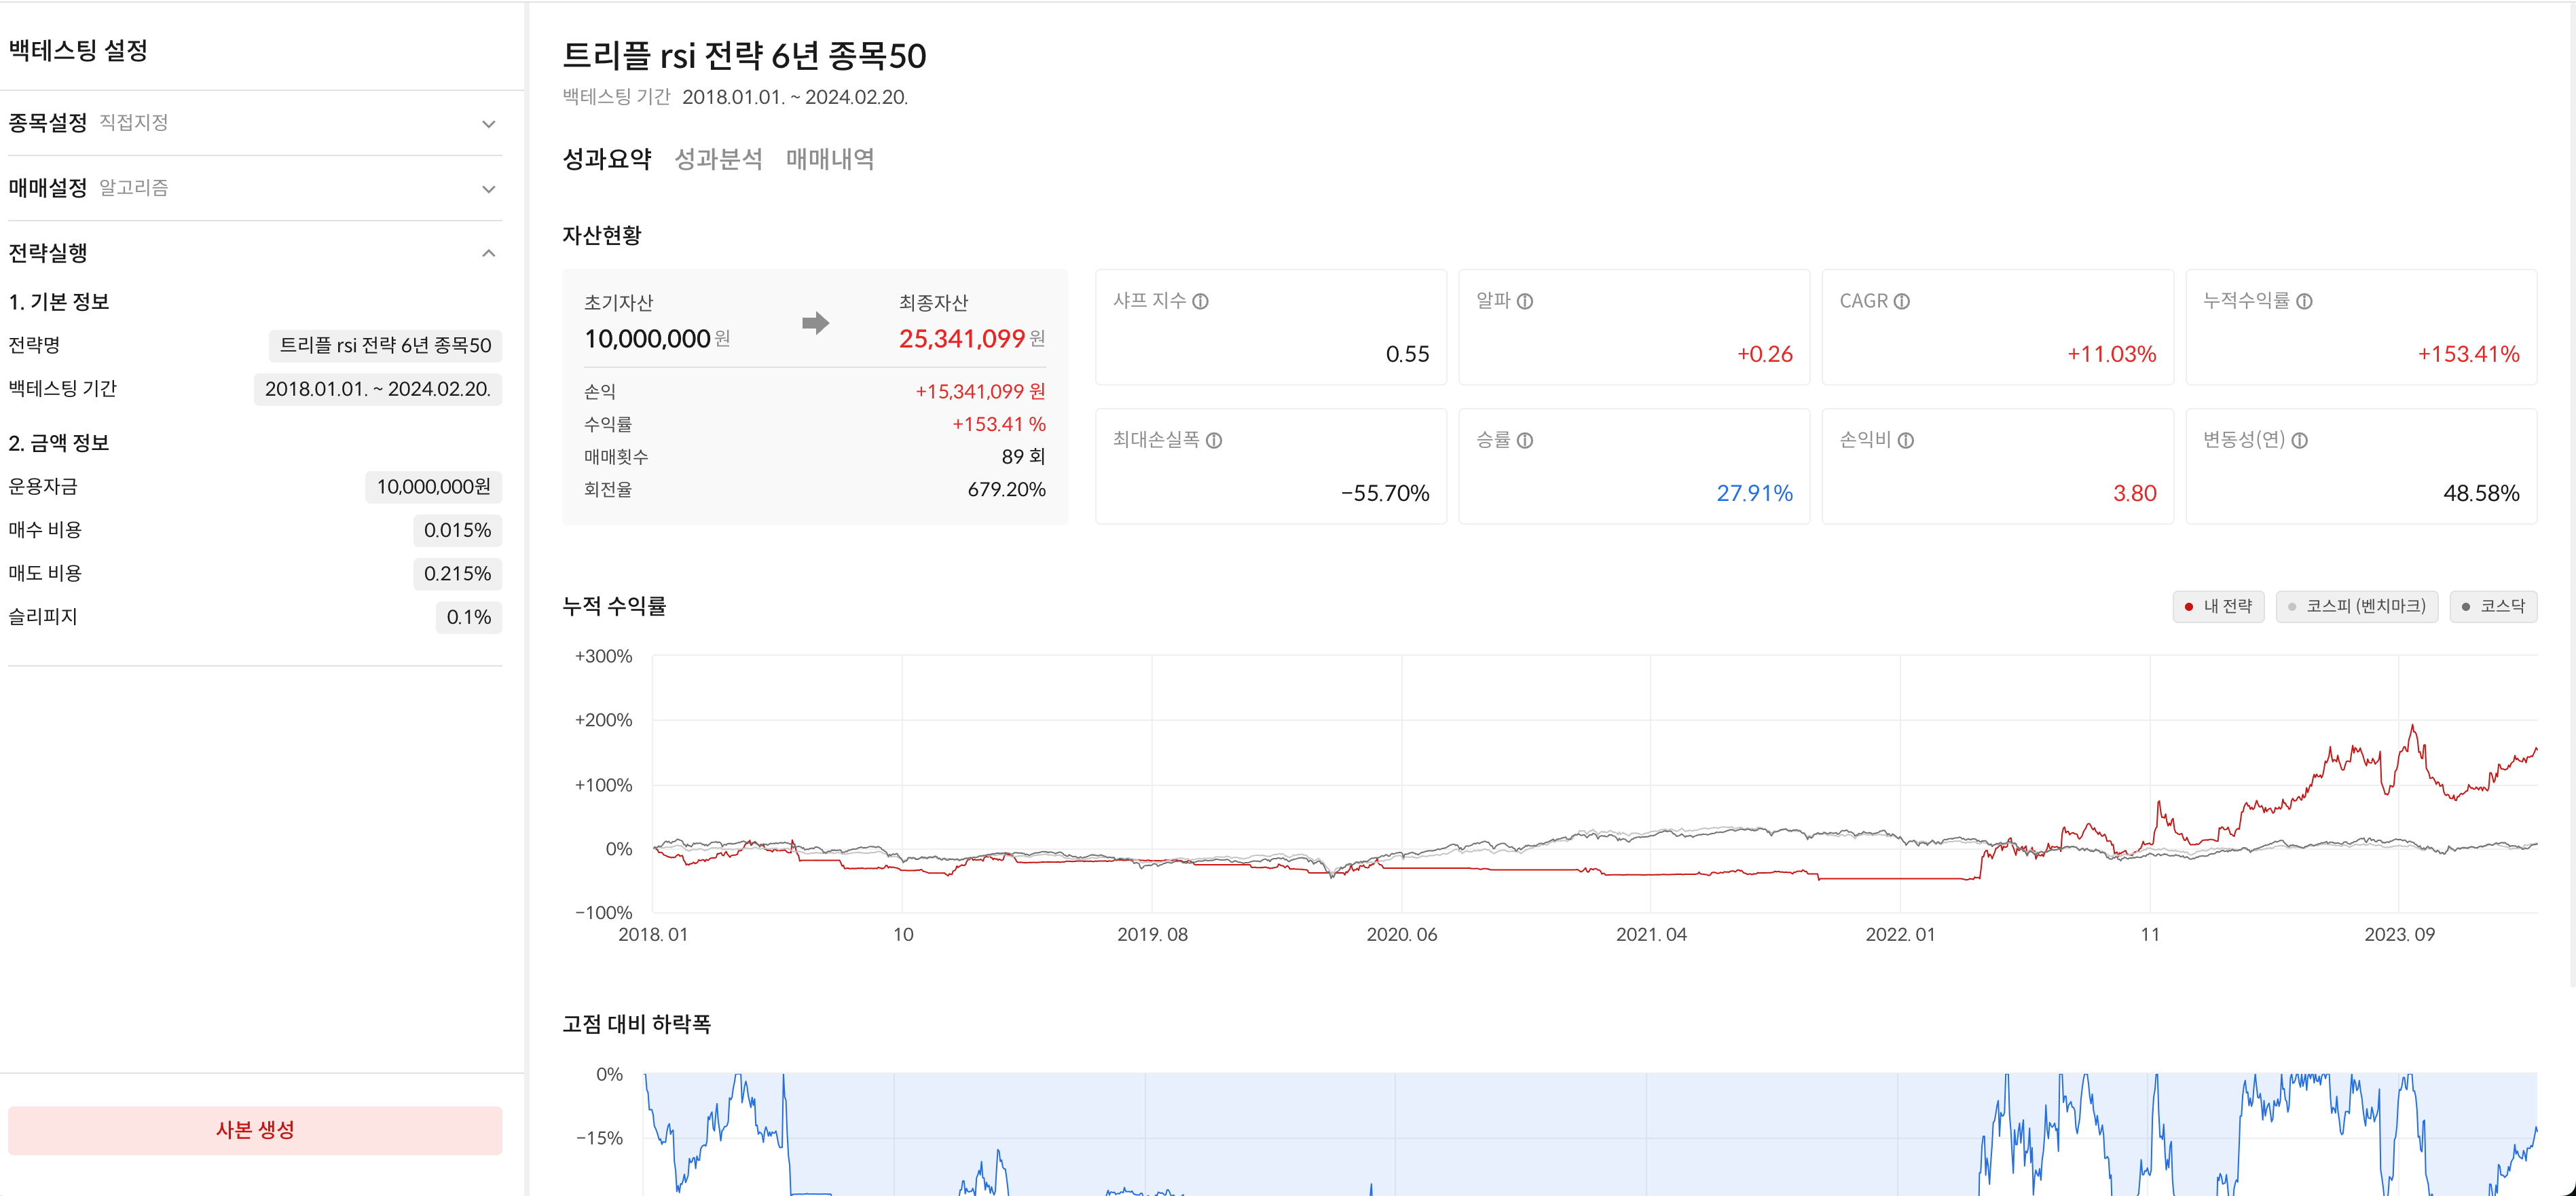Click the arrow icon between 초기자산 and 최종자산

(x=815, y=323)
